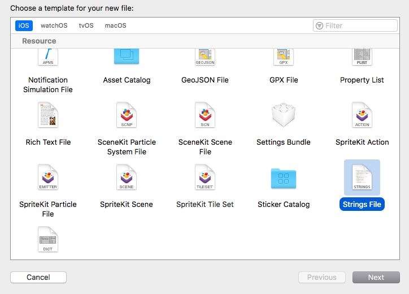Screen dimensions: 409x294
Task: Choose the Asset Catalog folder icon
Action: point(127,57)
